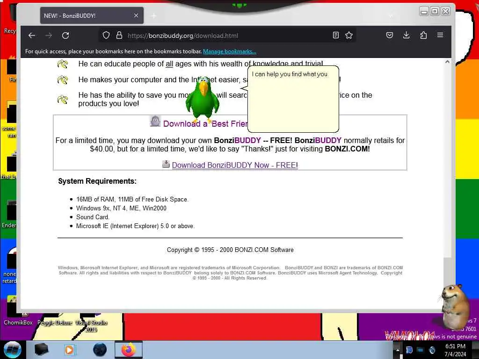
Task: Open the extensions puzzle-piece icon
Action: [423, 35]
